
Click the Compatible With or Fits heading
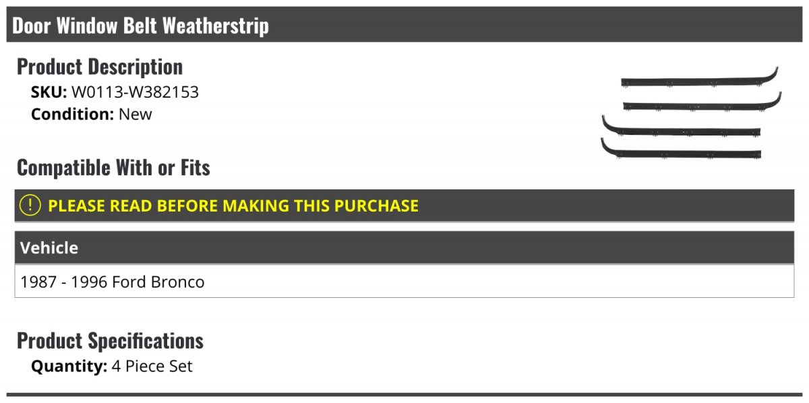(113, 167)
